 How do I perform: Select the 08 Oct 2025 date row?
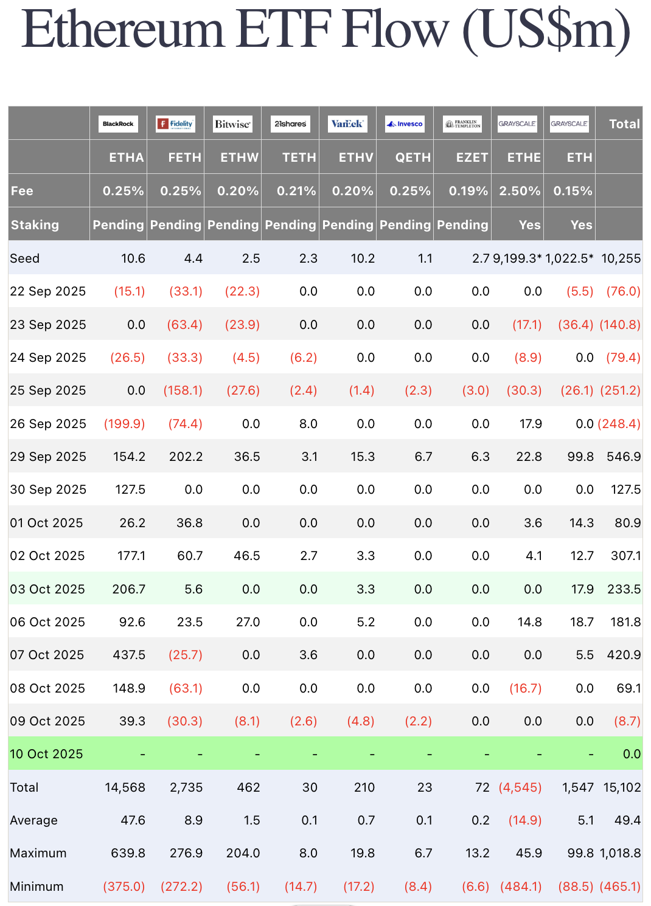click(325, 688)
